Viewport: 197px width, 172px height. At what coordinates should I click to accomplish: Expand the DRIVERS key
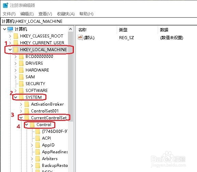16,63
